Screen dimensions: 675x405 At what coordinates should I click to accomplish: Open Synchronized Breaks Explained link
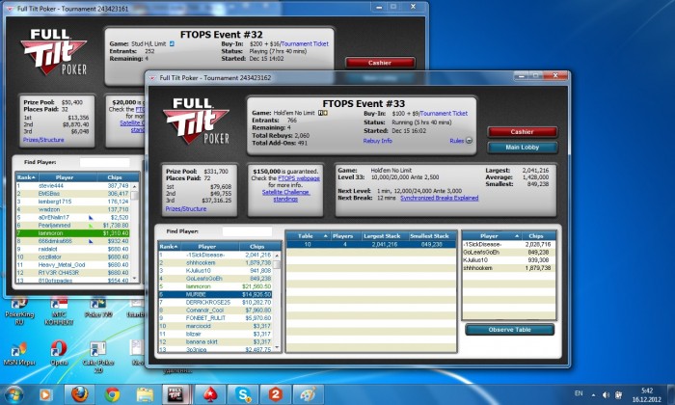(439, 198)
